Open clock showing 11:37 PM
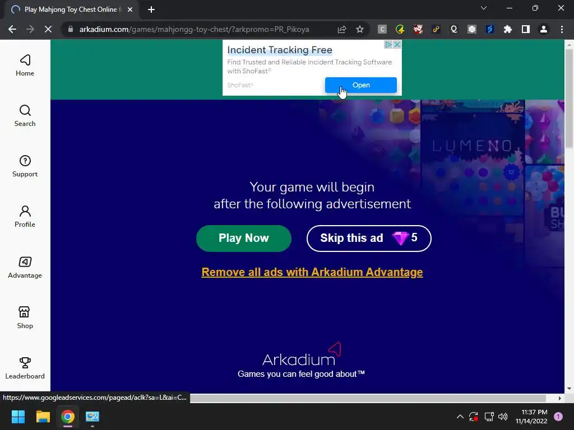The width and height of the screenshot is (574, 430). pos(531,417)
